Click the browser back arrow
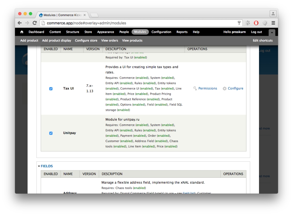 pos(20,23)
